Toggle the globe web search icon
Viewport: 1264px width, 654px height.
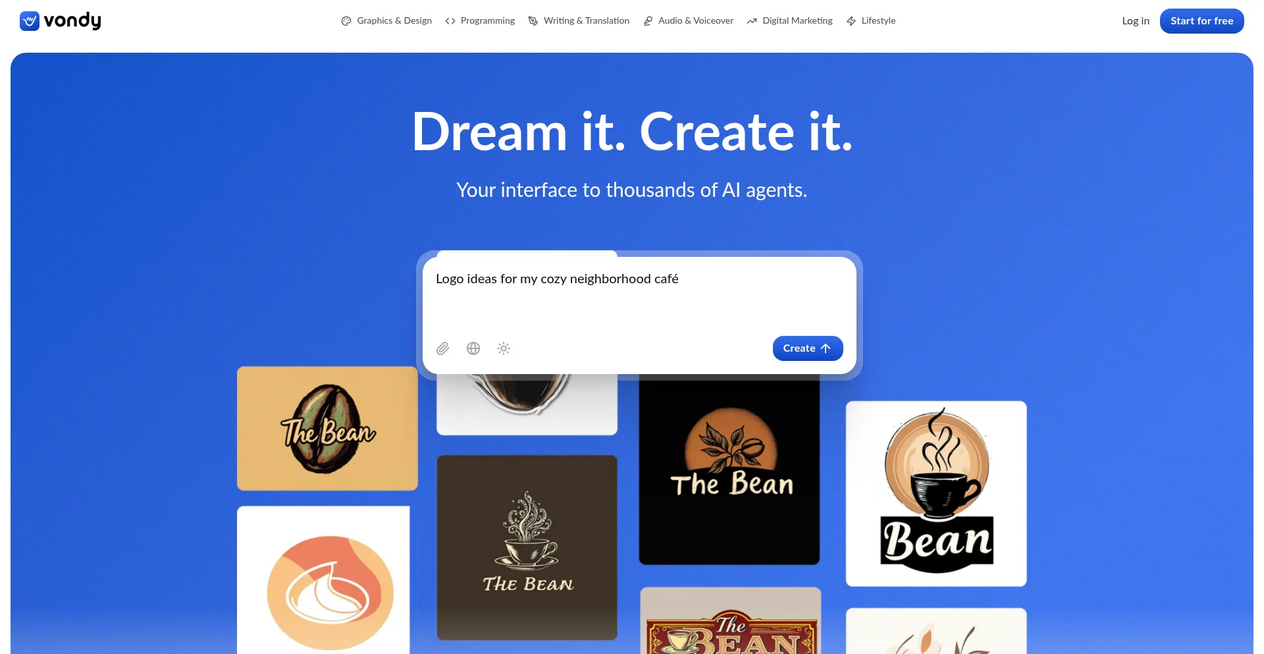(473, 348)
